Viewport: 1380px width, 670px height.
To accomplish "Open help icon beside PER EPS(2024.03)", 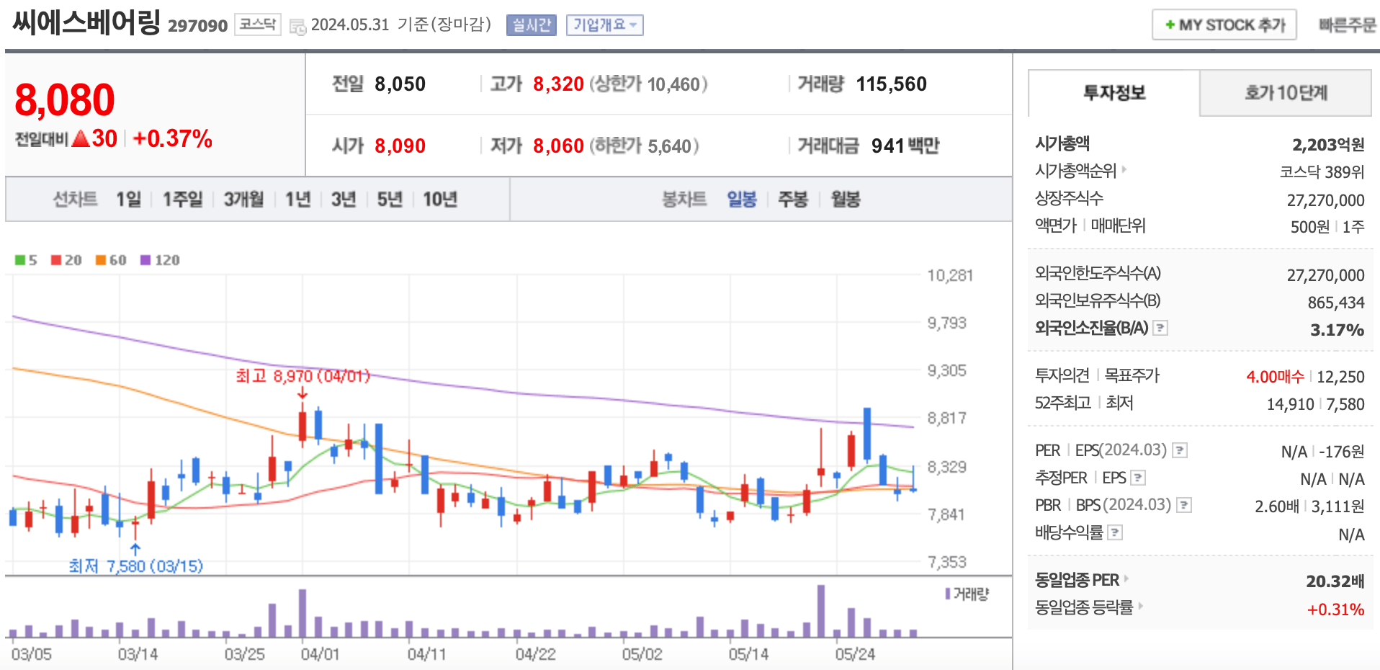I will pyautogui.click(x=1179, y=451).
